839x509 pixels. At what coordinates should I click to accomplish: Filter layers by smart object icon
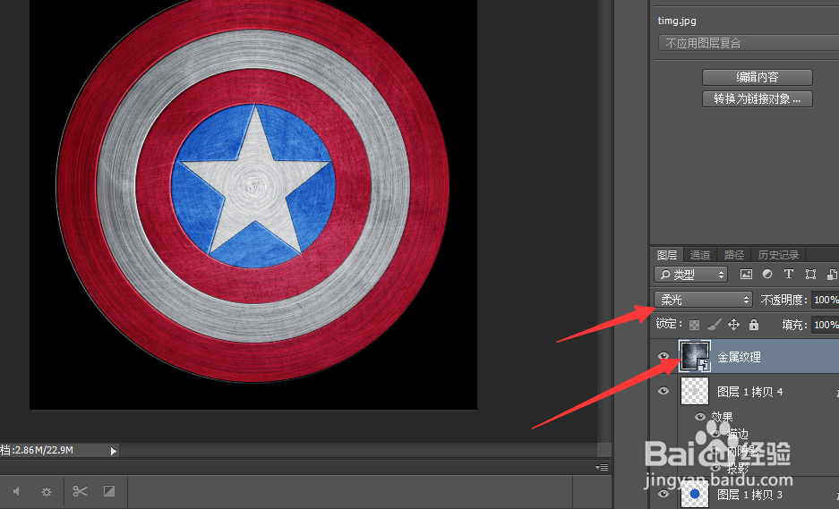coord(832,275)
